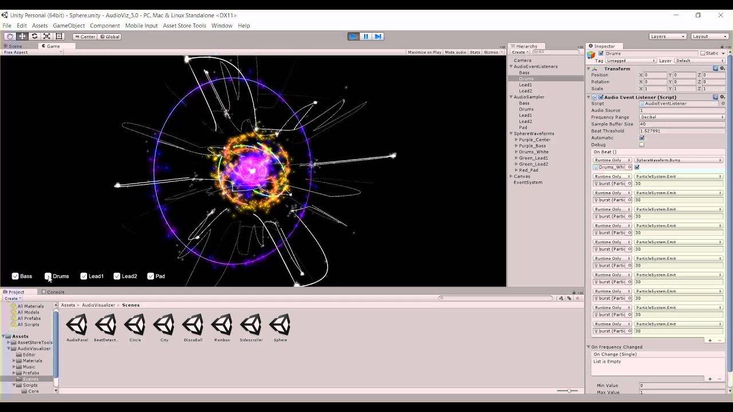Select the Rect transform tool
Viewport: 733px width, 412px height.
pyautogui.click(x=59, y=36)
